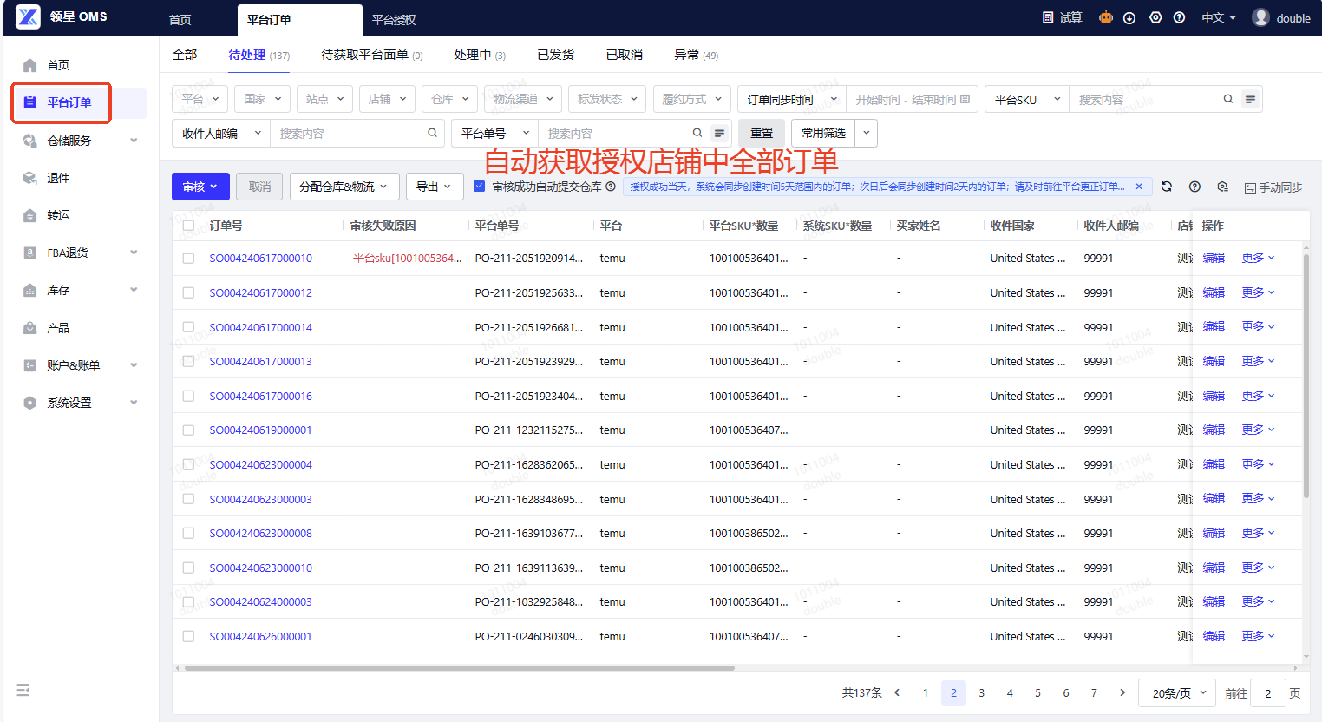The image size is (1322, 722).
Task: Click the download center icon in header
Action: 1129,17
